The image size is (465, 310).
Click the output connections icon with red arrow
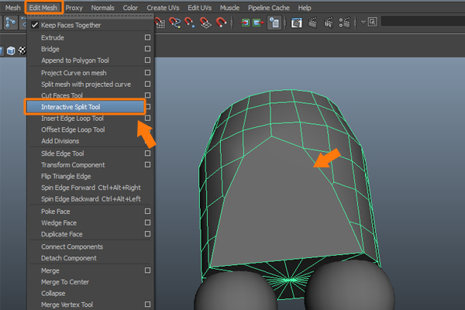click(260, 22)
